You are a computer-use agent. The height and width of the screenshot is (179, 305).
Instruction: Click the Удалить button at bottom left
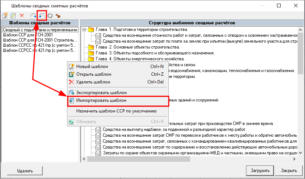(x=25, y=171)
